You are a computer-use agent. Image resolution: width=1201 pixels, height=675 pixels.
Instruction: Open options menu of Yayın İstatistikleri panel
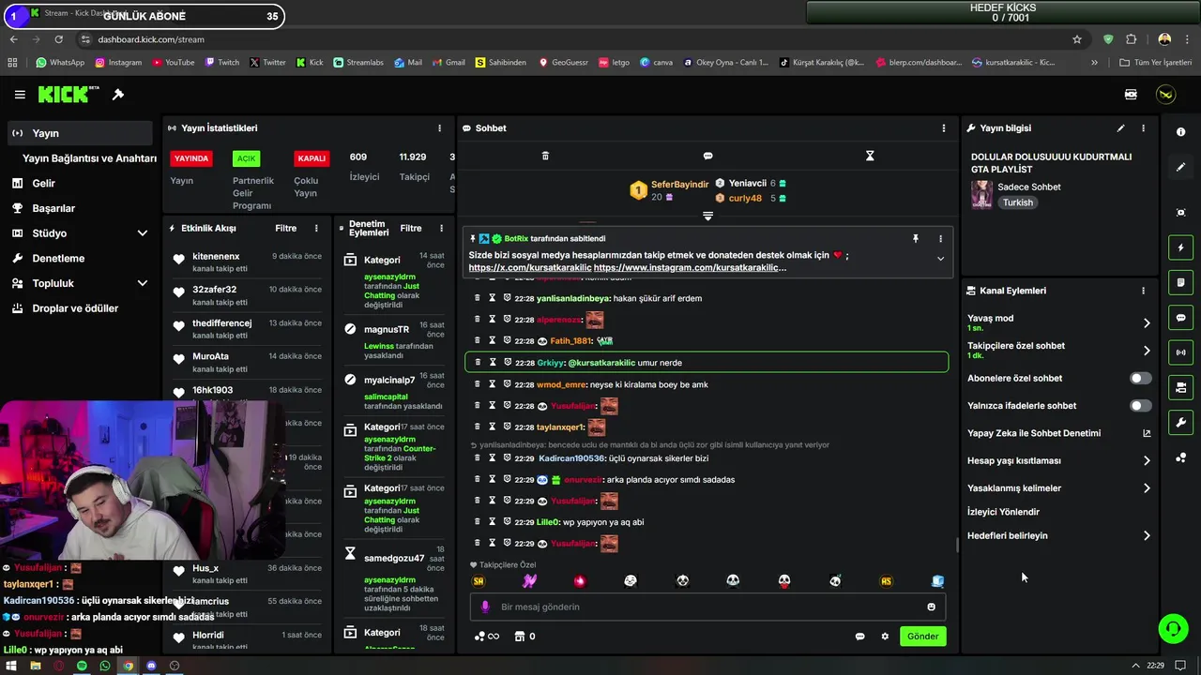439,128
